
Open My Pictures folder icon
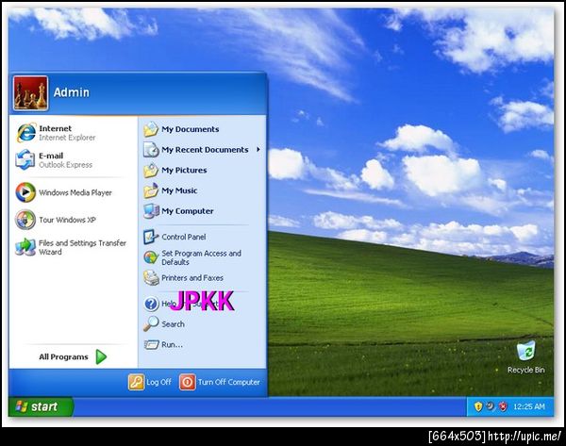(151, 170)
